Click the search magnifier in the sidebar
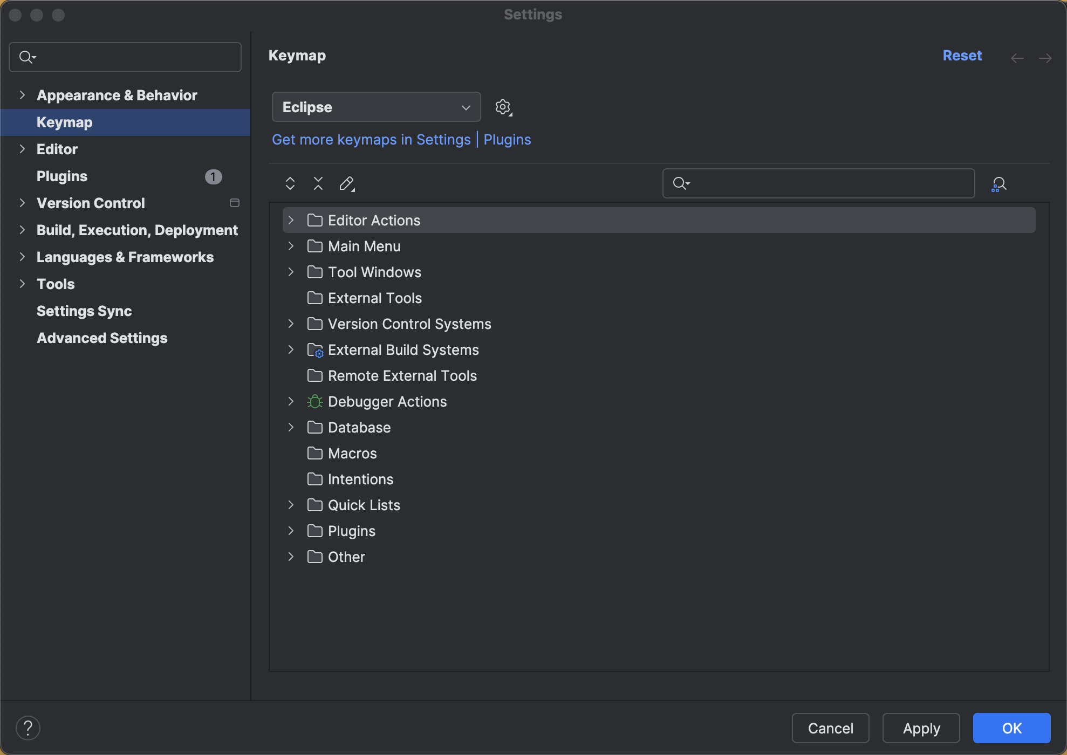Screen dimensions: 1067x755 (28, 57)
